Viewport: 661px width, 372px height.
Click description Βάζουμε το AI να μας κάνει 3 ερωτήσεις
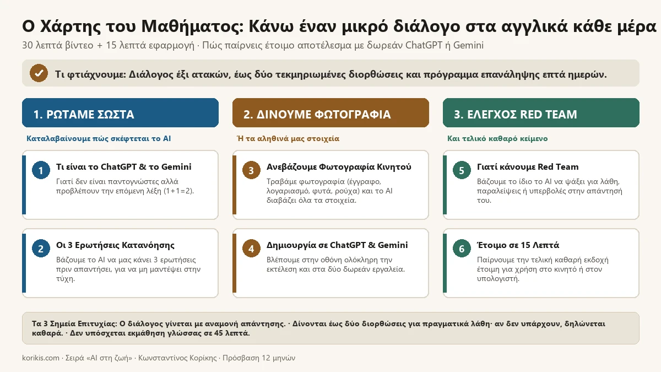[x=128, y=269]
